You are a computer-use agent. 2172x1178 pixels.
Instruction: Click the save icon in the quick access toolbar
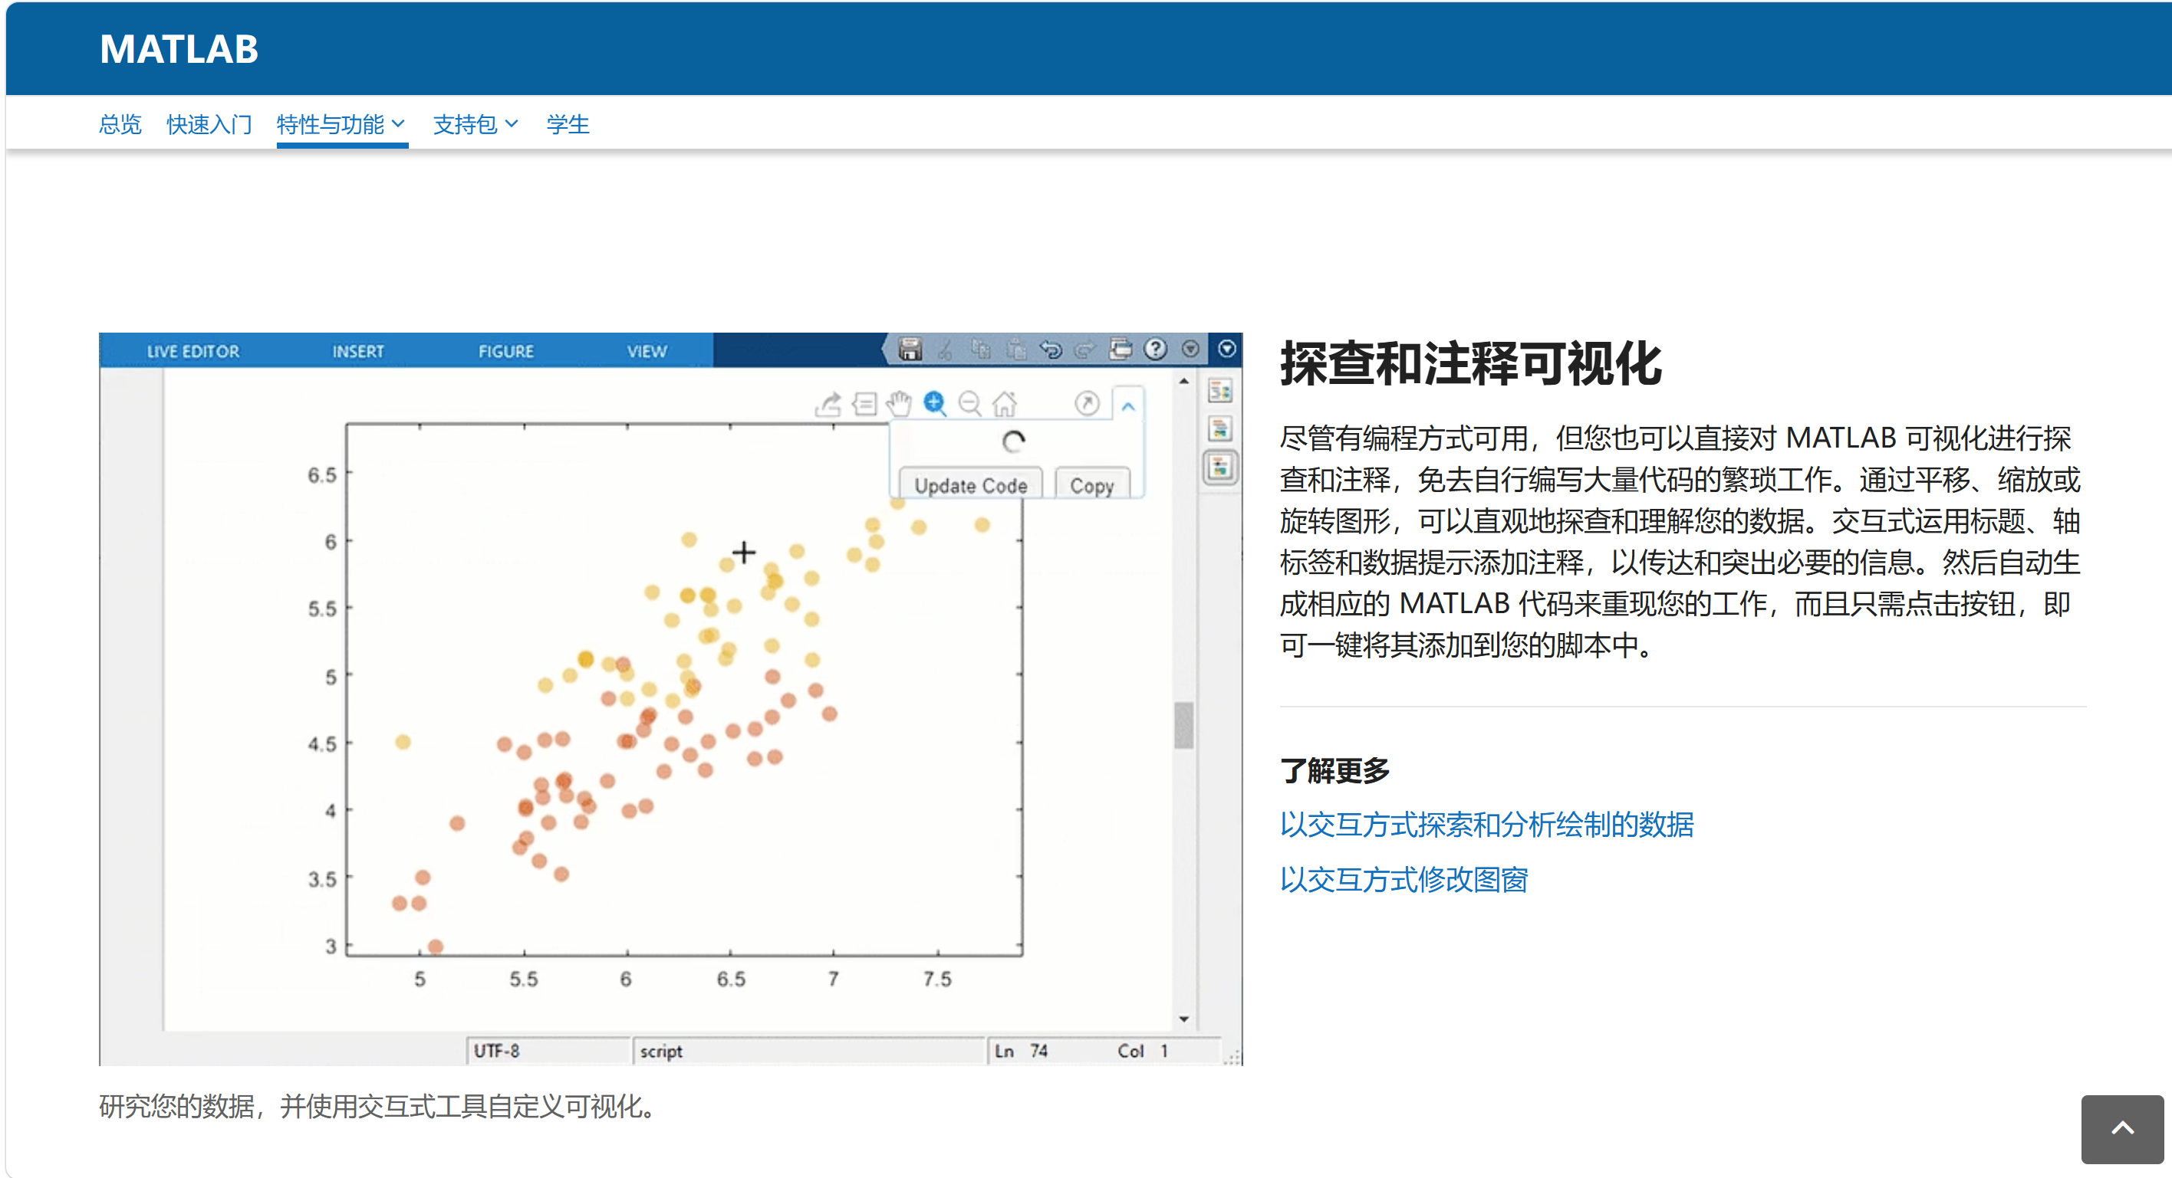pyautogui.click(x=909, y=349)
